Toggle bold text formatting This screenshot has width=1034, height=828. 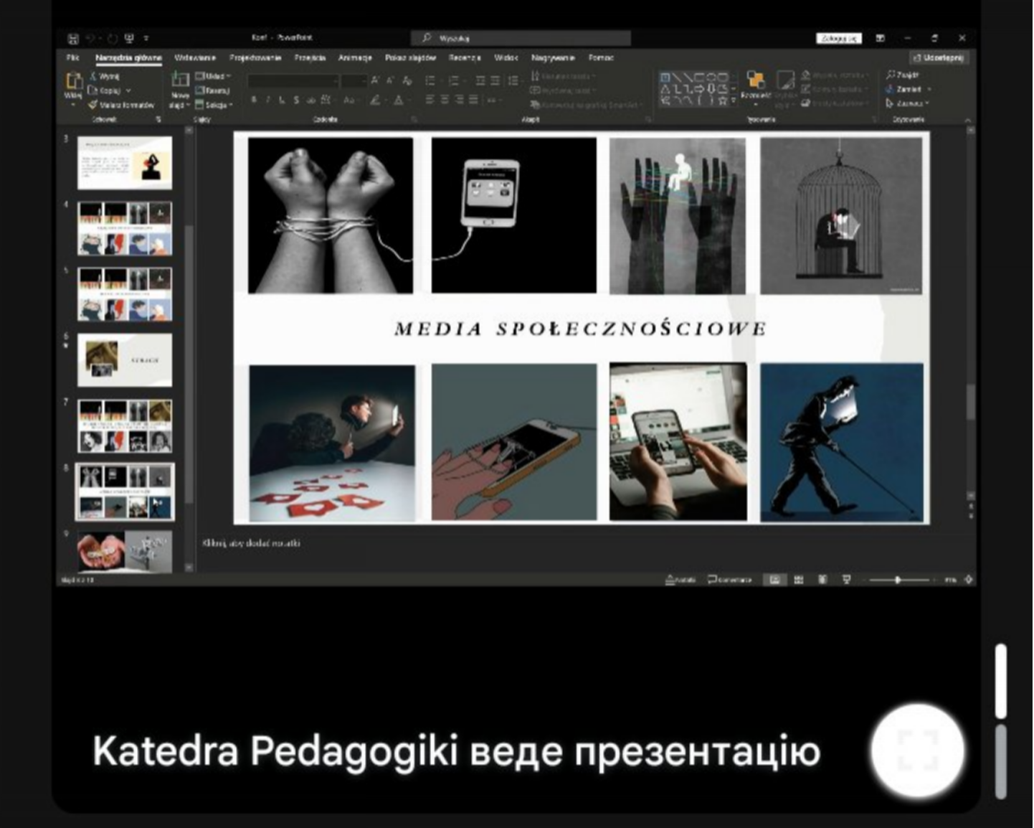[x=254, y=100]
